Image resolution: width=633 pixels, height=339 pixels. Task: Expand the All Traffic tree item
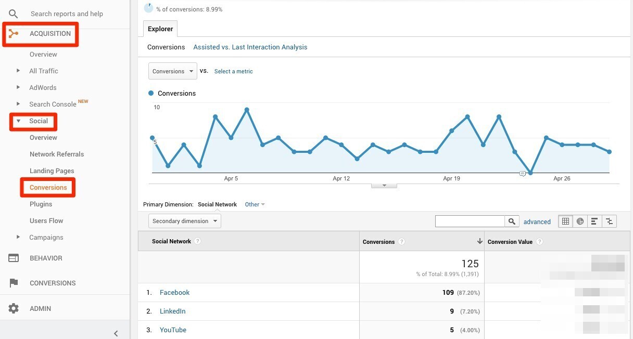18,71
